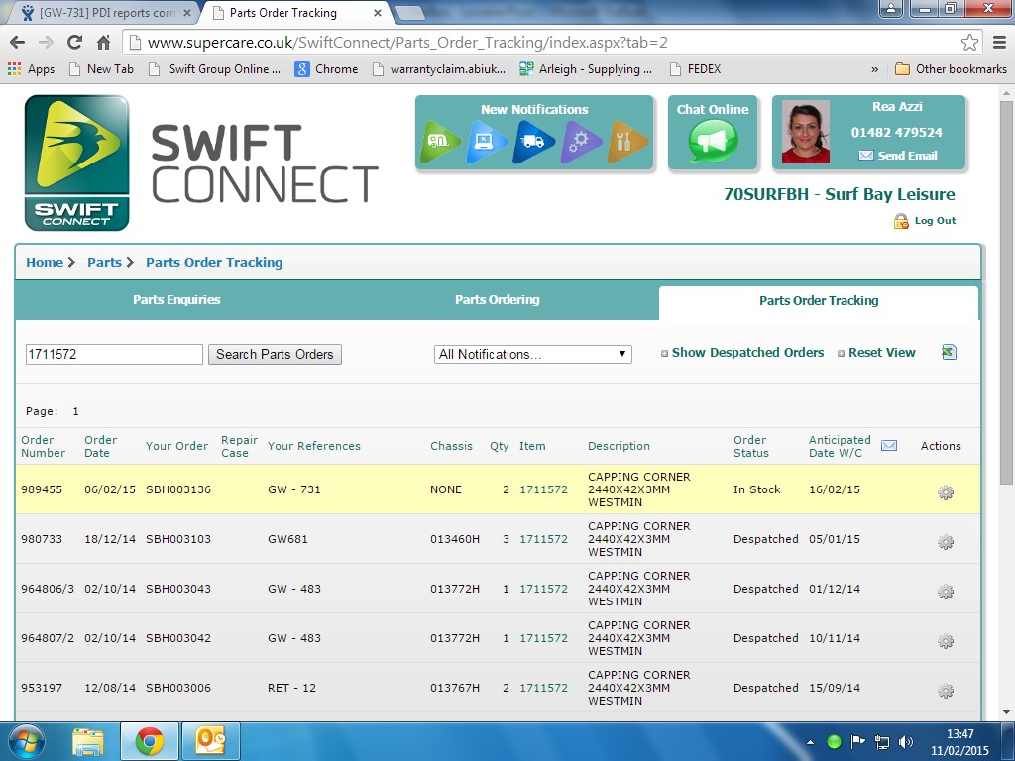This screenshot has height=761, width=1015.
Task: Bookmark page with the star icon
Action: tap(969, 43)
